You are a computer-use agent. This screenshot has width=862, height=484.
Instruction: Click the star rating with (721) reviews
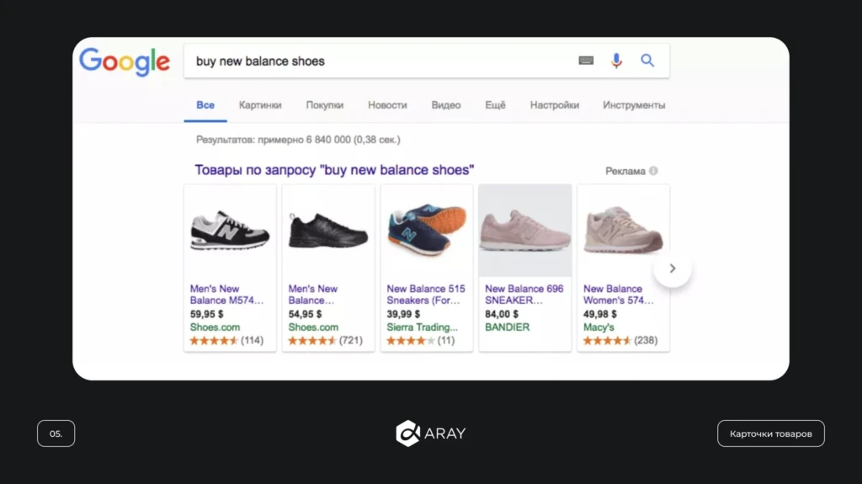pyautogui.click(x=326, y=340)
